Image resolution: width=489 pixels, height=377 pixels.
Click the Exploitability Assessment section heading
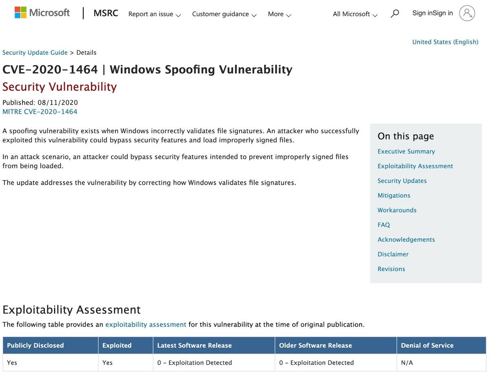point(72,310)
